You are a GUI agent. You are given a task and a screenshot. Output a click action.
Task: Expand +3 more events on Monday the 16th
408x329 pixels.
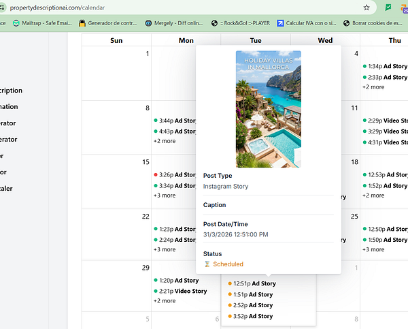pos(165,195)
